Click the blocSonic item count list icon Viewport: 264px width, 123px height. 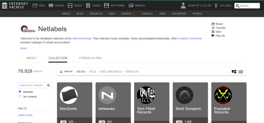tap(63, 122)
